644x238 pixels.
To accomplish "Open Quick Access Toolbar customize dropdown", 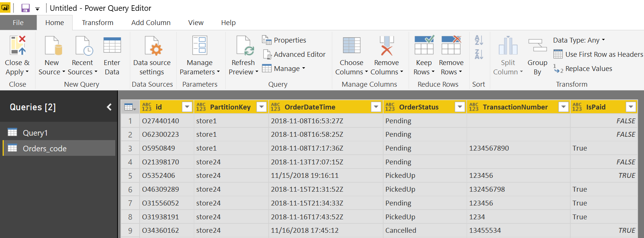I will pyautogui.click(x=37, y=9).
